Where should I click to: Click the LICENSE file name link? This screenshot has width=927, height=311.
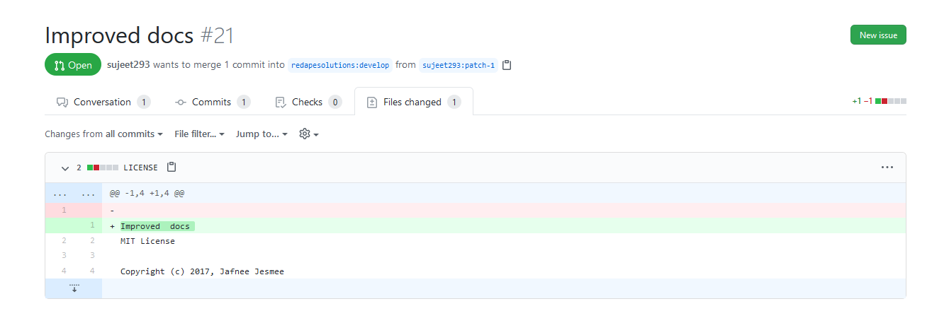(140, 168)
